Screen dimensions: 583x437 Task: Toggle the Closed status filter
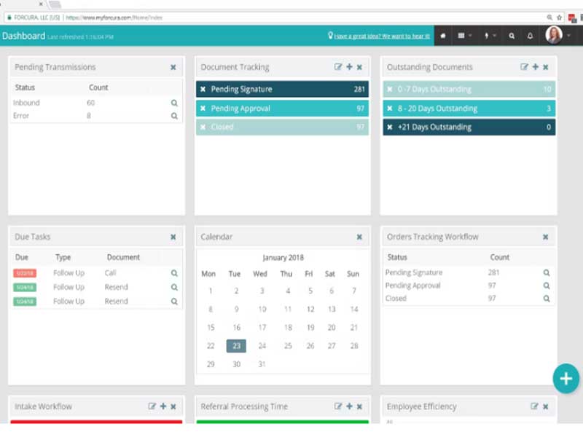pyautogui.click(x=203, y=127)
